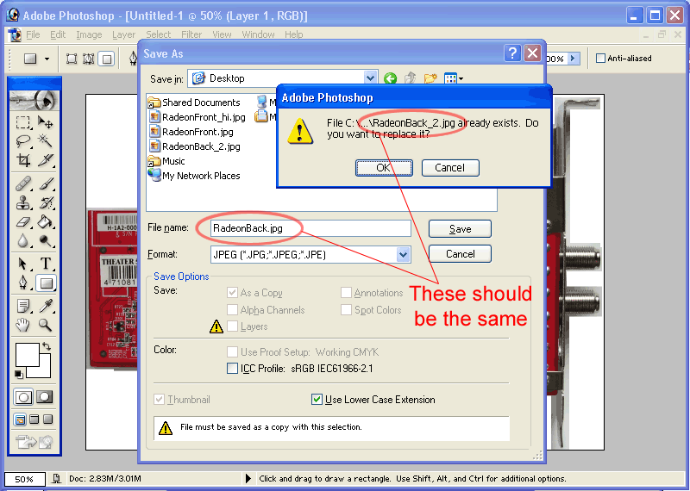The width and height of the screenshot is (690, 491).
Task: Open the File menu
Action: coord(33,34)
